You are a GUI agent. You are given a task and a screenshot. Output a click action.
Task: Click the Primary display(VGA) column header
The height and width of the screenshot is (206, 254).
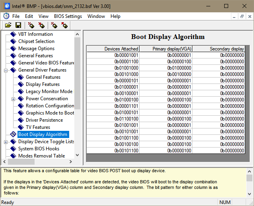tap(166, 49)
